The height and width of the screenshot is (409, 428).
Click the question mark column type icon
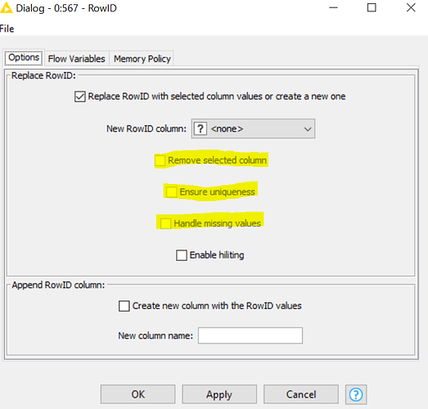(200, 128)
